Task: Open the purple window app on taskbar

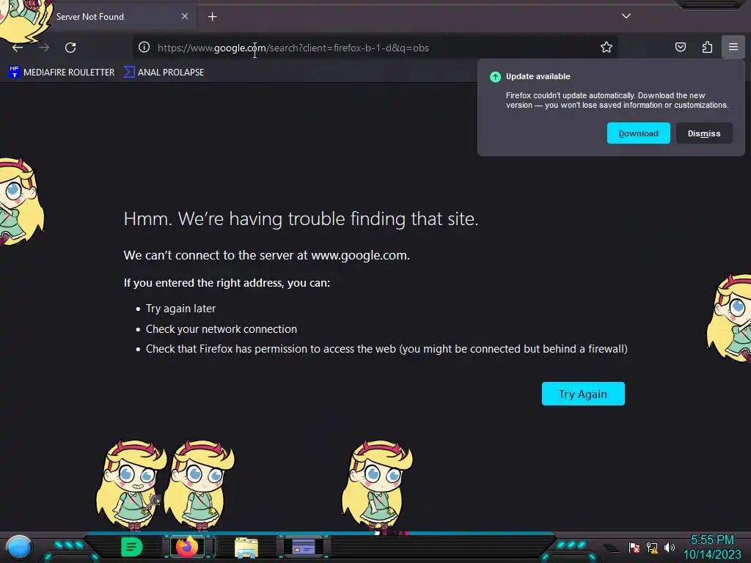Action: [x=303, y=547]
